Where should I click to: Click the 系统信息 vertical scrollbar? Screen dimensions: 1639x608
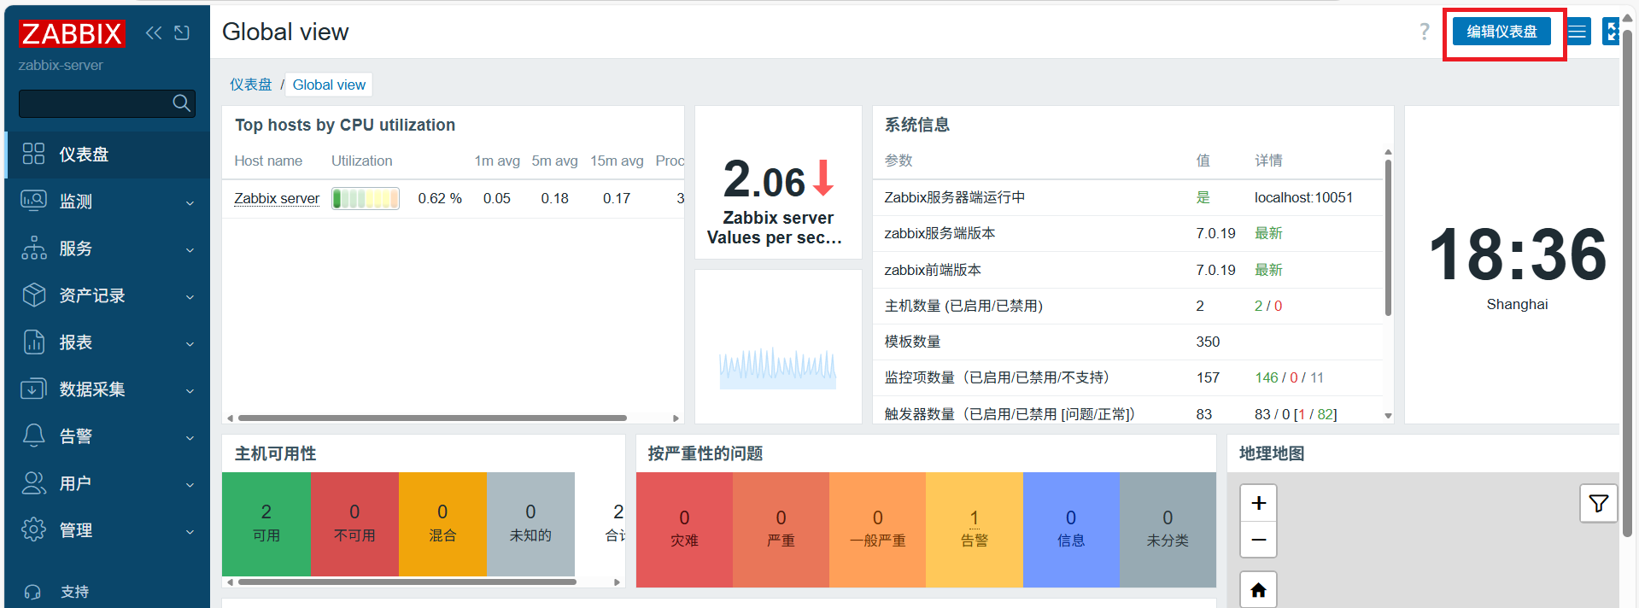(1388, 237)
